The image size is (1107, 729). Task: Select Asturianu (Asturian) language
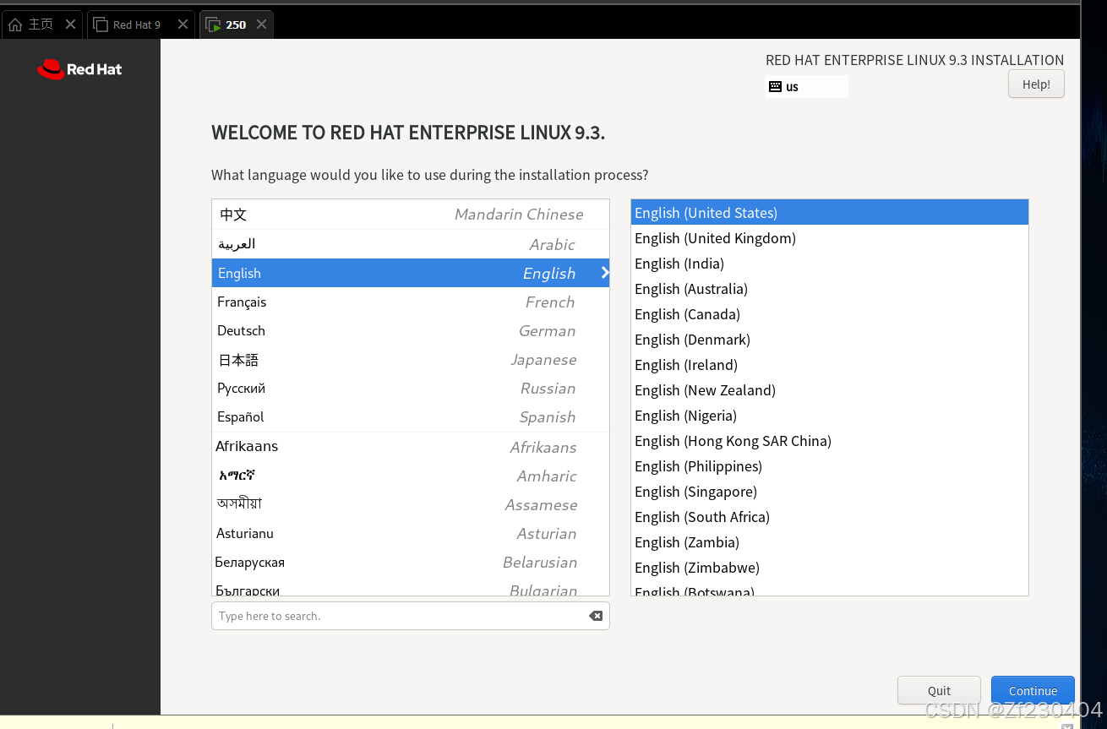(x=410, y=533)
